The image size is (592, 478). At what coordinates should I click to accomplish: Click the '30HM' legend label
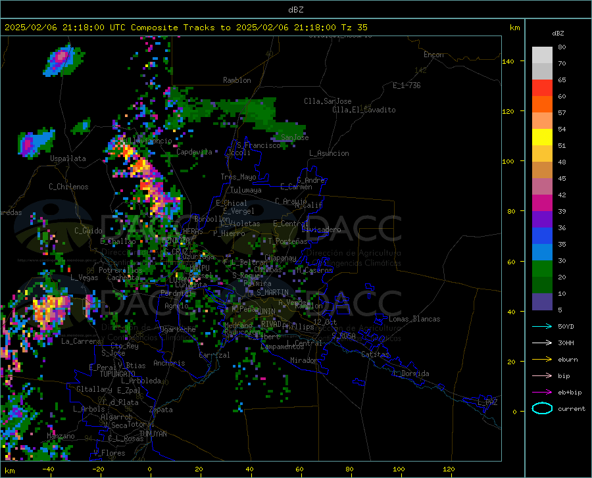point(566,343)
